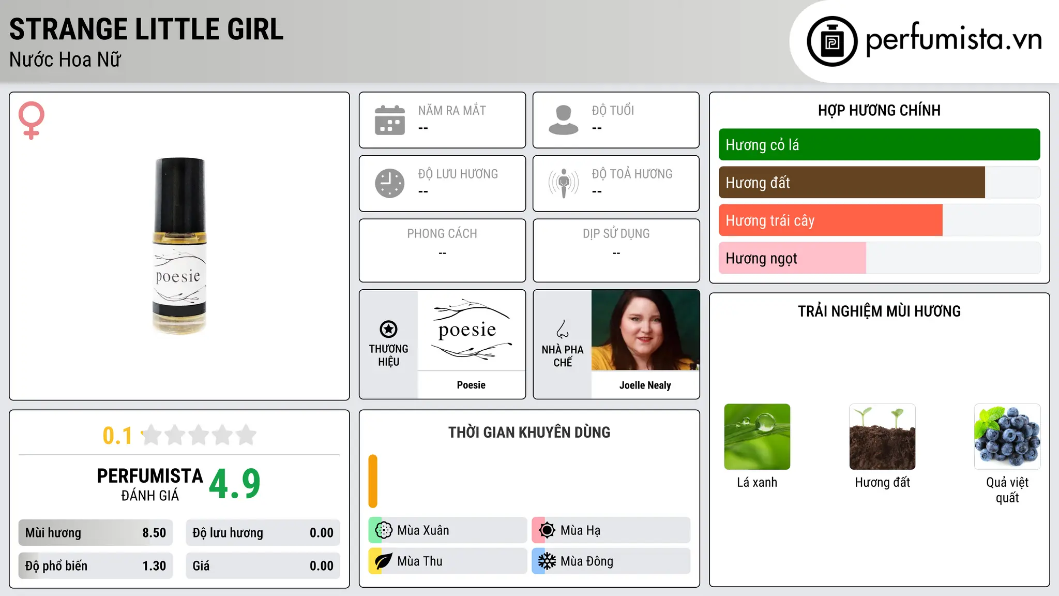Click the pink female gender symbol
The image size is (1059, 596).
pyautogui.click(x=31, y=120)
